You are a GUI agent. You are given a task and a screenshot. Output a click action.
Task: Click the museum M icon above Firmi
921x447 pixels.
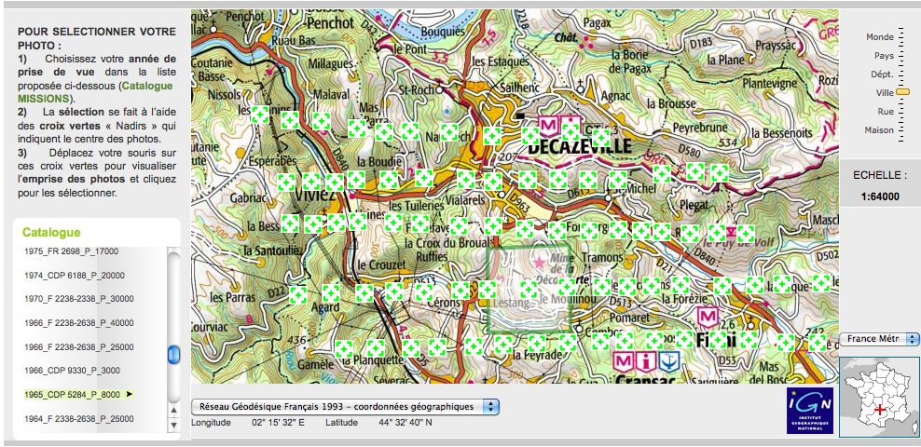coord(708,318)
